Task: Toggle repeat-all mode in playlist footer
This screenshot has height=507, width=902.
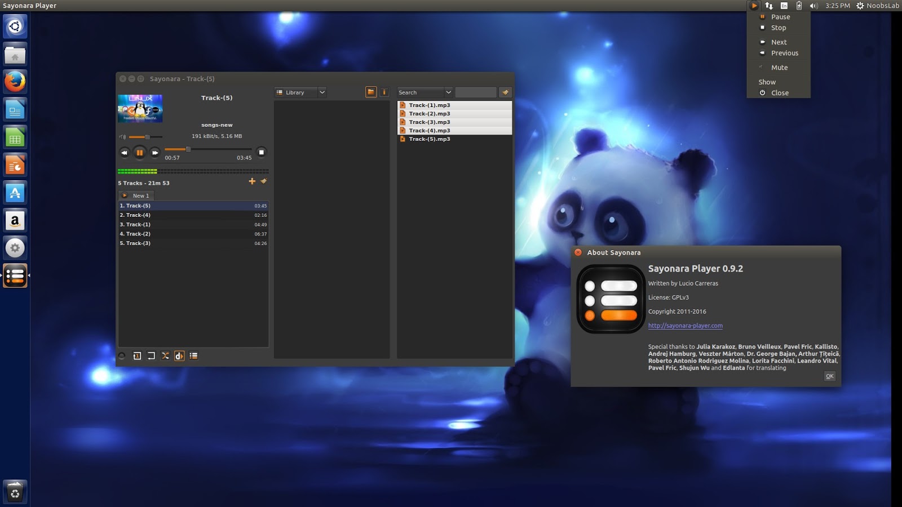Action: [x=151, y=356]
